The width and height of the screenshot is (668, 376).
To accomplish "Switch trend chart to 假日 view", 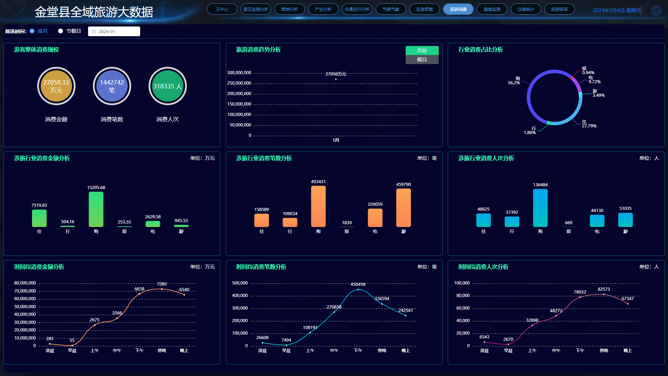I will click(422, 60).
